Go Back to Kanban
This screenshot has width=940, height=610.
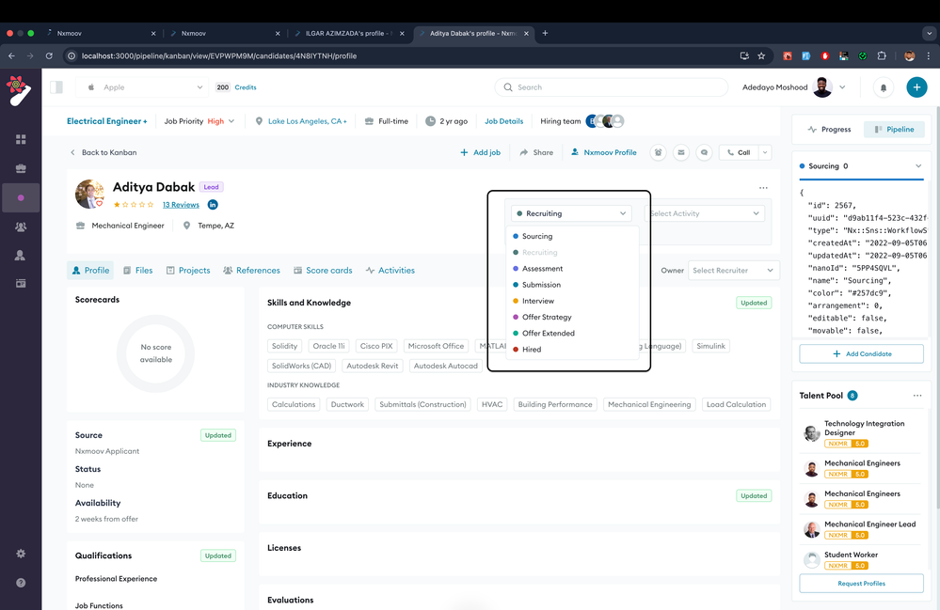104,152
